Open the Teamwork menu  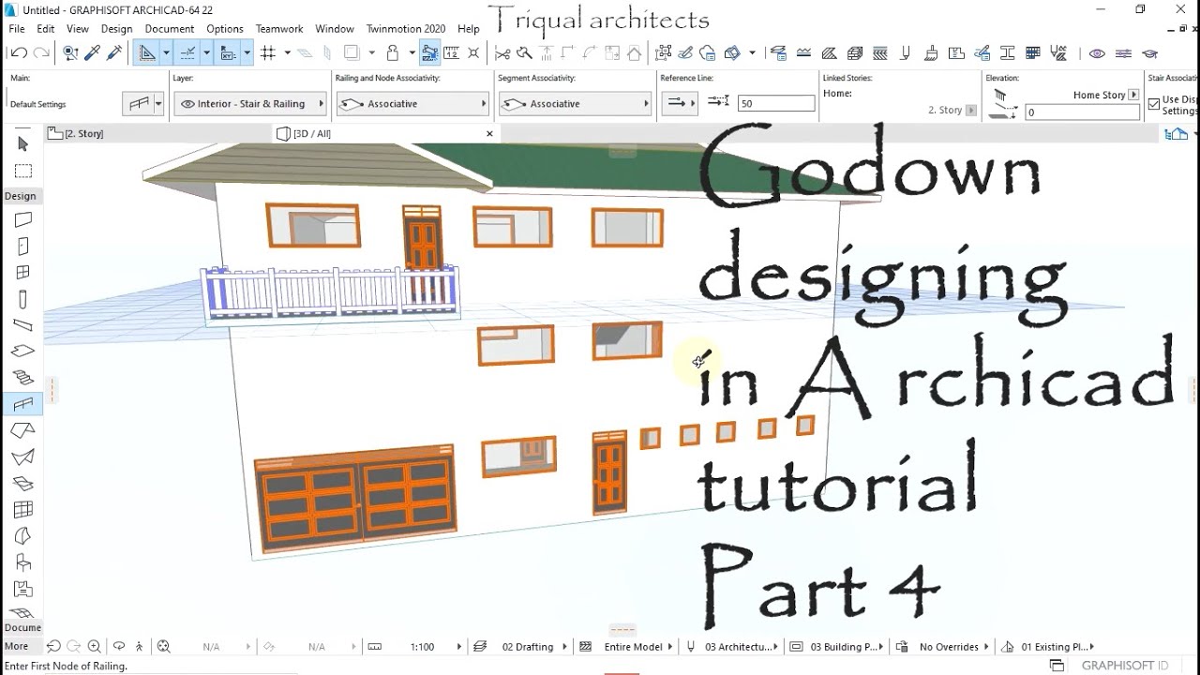tap(279, 29)
